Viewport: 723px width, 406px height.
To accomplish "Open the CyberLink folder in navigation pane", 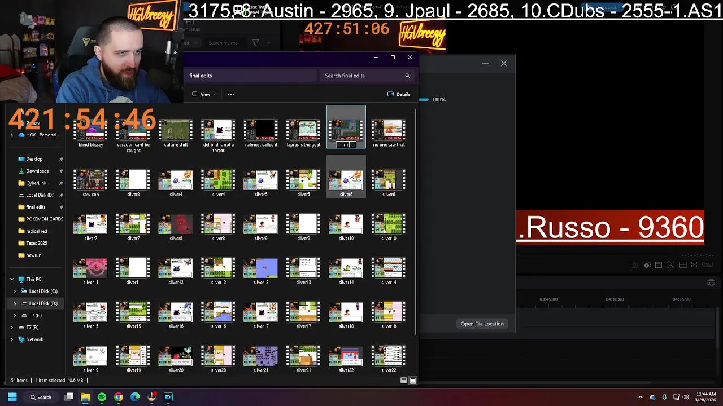I will point(36,183).
